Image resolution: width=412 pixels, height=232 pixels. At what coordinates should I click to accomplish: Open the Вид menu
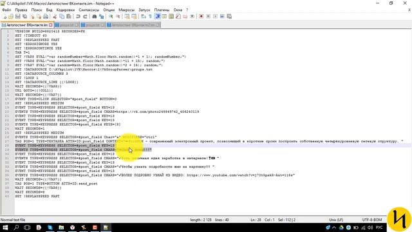tap(49, 10)
